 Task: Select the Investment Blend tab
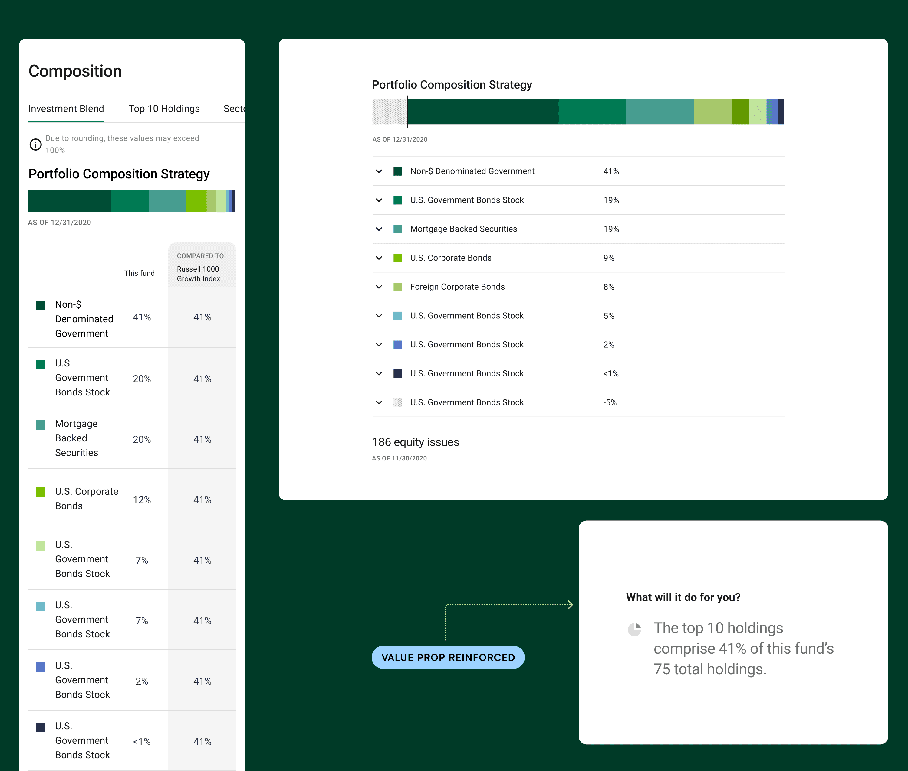click(x=66, y=109)
